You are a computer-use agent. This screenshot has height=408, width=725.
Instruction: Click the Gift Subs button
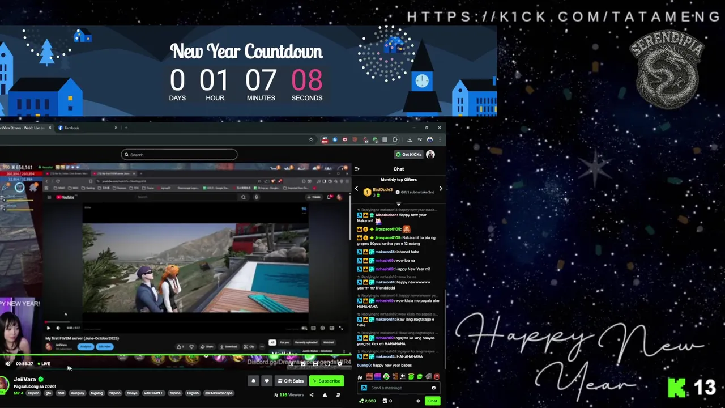291,381
